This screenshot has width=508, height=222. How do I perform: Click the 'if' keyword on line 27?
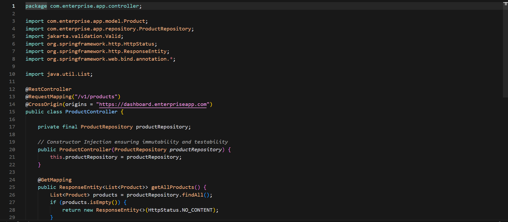tap(53, 202)
